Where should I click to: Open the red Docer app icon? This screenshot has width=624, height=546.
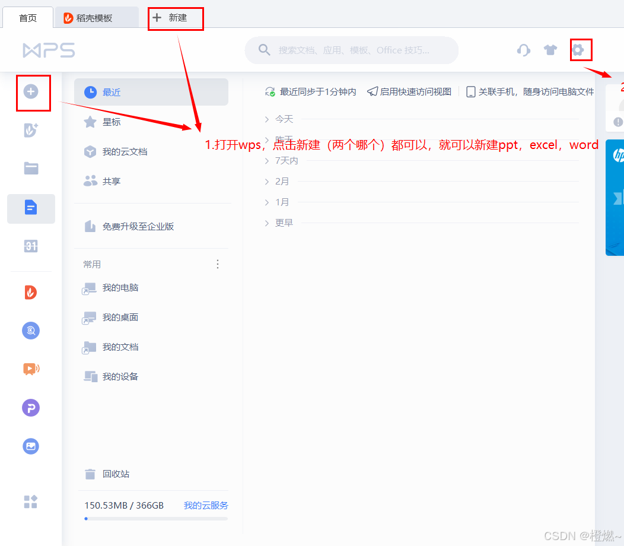tap(31, 293)
